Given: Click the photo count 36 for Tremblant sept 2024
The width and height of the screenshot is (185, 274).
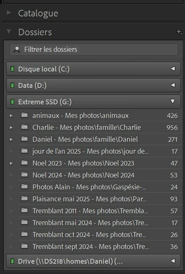Looking at the screenshot, I should [174, 246].
